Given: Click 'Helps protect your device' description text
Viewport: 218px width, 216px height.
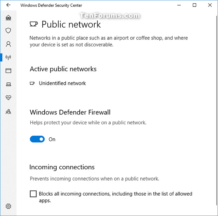Looking at the screenshot, I should tap(88, 123).
